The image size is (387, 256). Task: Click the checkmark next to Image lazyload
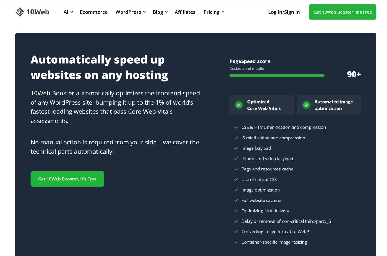point(236,148)
